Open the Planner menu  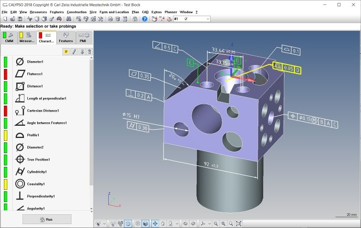170,12
